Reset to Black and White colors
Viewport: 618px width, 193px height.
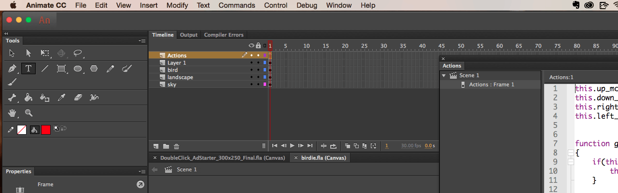[x=56, y=128]
